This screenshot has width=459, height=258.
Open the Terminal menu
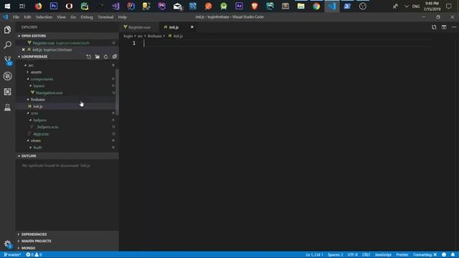click(x=105, y=17)
